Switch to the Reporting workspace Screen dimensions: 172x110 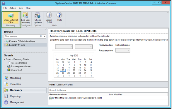15,96
